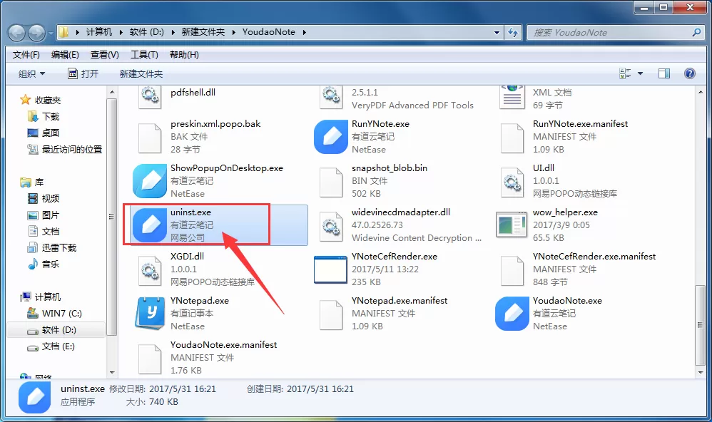Image resolution: width=712 pixels, height=422 pixels.
Task: Select the XGDI.dll gear icon
Action: (149, 270)
